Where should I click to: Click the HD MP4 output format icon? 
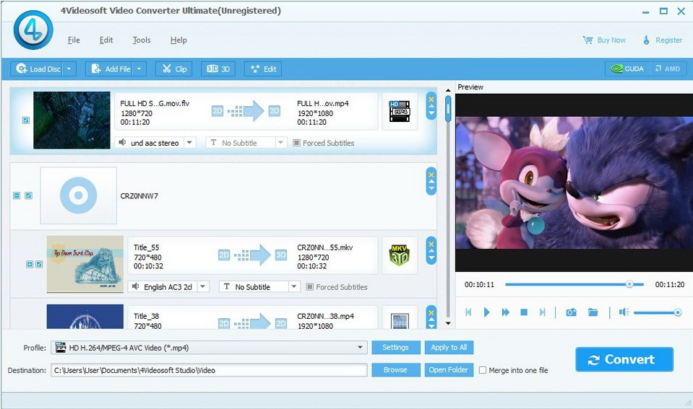(400, 112)
